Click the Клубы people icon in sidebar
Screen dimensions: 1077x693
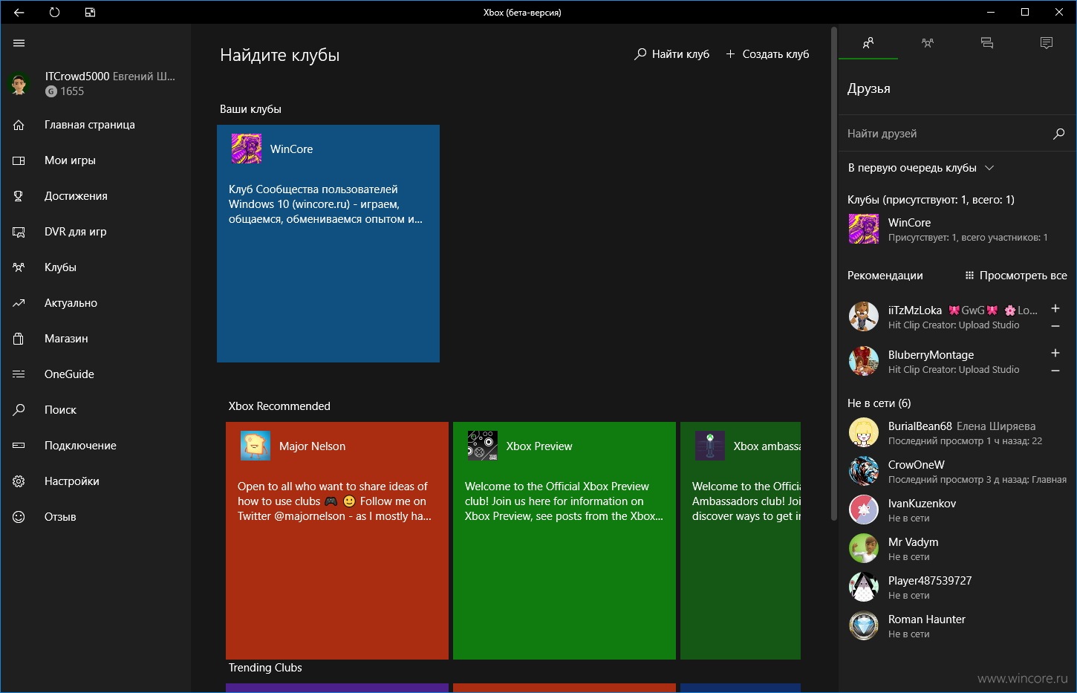[19, 267]
